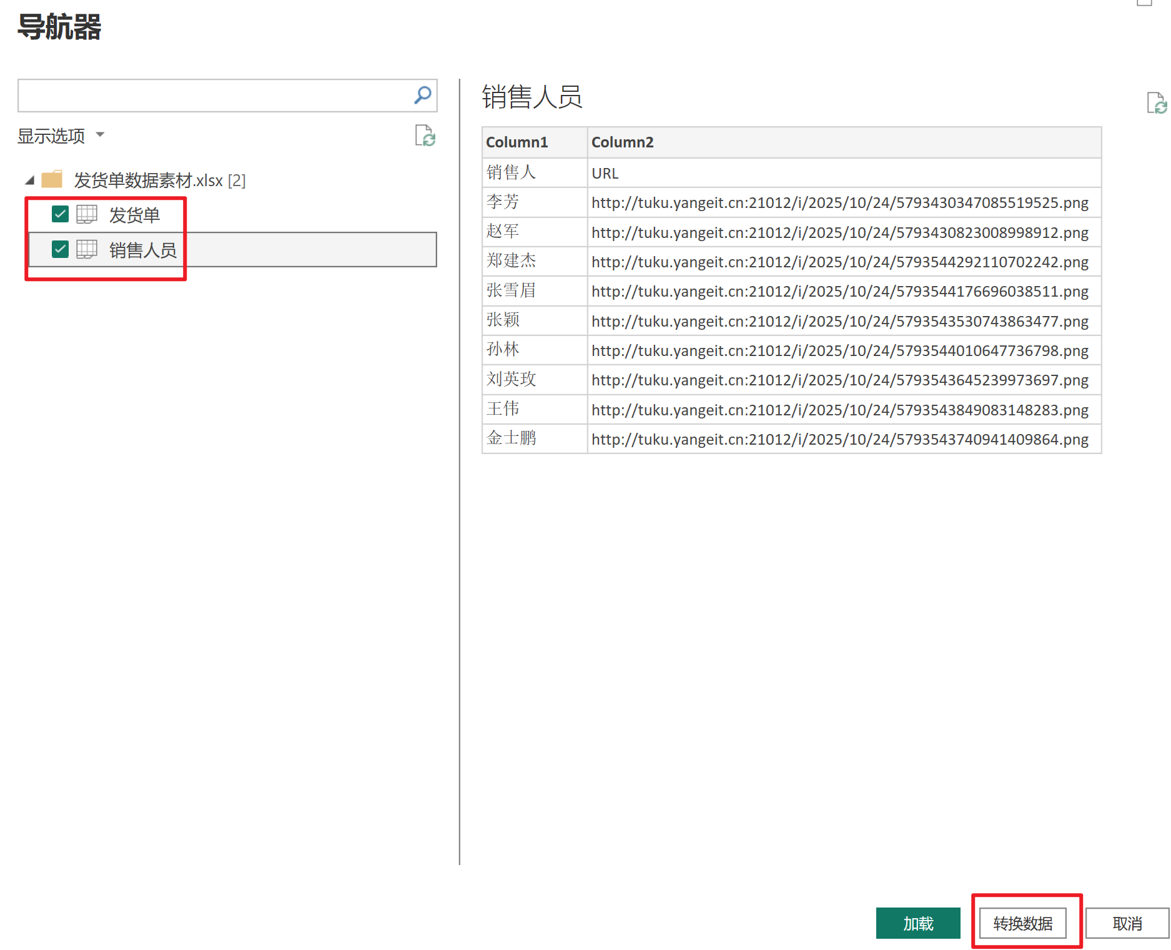Screen dimensions: 1171x950
Task: Uncheck the 发货单 checkbox
Action: tap(60, 215)
